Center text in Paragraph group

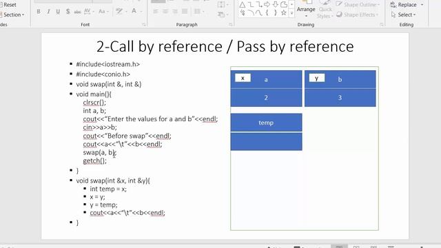click(x=165, y=12)
